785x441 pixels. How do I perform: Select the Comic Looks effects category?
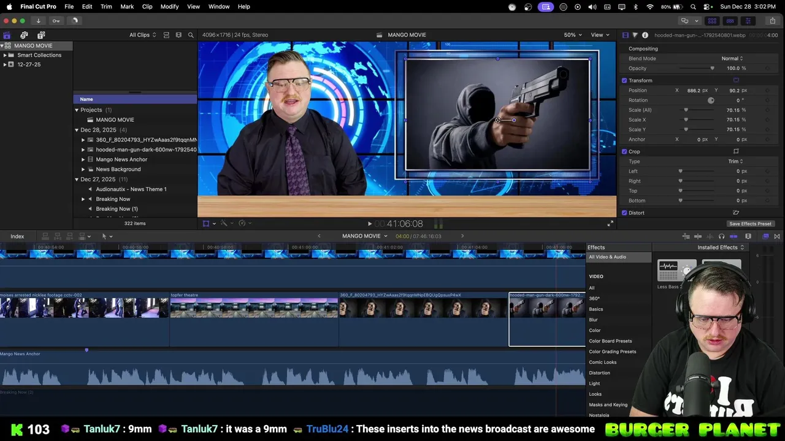coord(603,363)
